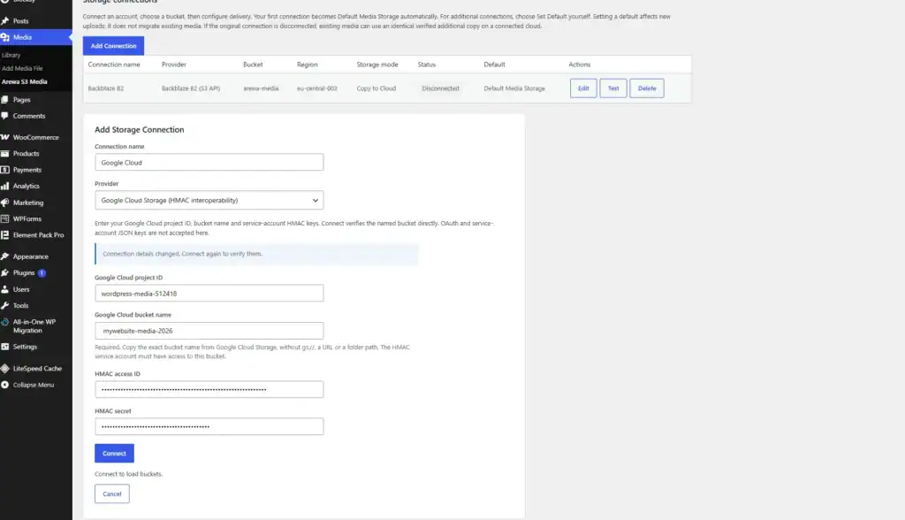905x520 pixels.
Task: Click the Payments dollar icon
Action: (5, 170)
